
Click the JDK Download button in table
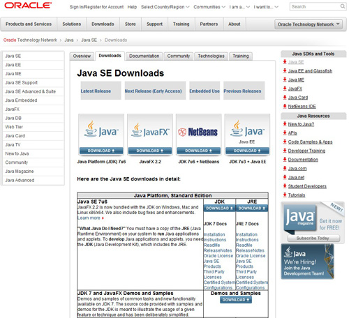(x=219, y=209)
